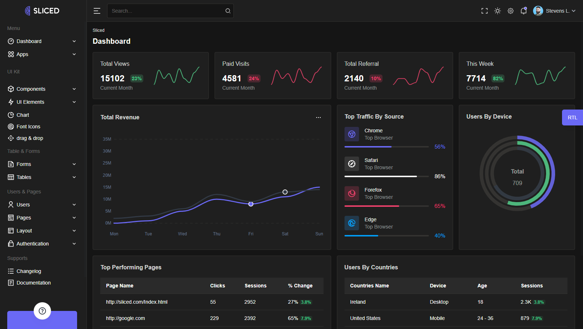This screenshot has width=583, height=329.
Task: Expand the Components menu chevron
Action: pos(74,89)
